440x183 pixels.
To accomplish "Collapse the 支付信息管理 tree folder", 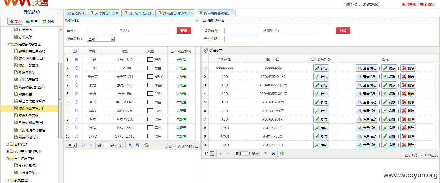I will [x=7, y=159].
